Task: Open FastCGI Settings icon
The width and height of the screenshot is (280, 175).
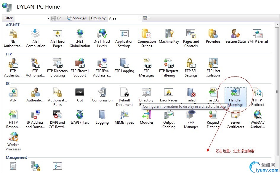Action: pos(213,95)
